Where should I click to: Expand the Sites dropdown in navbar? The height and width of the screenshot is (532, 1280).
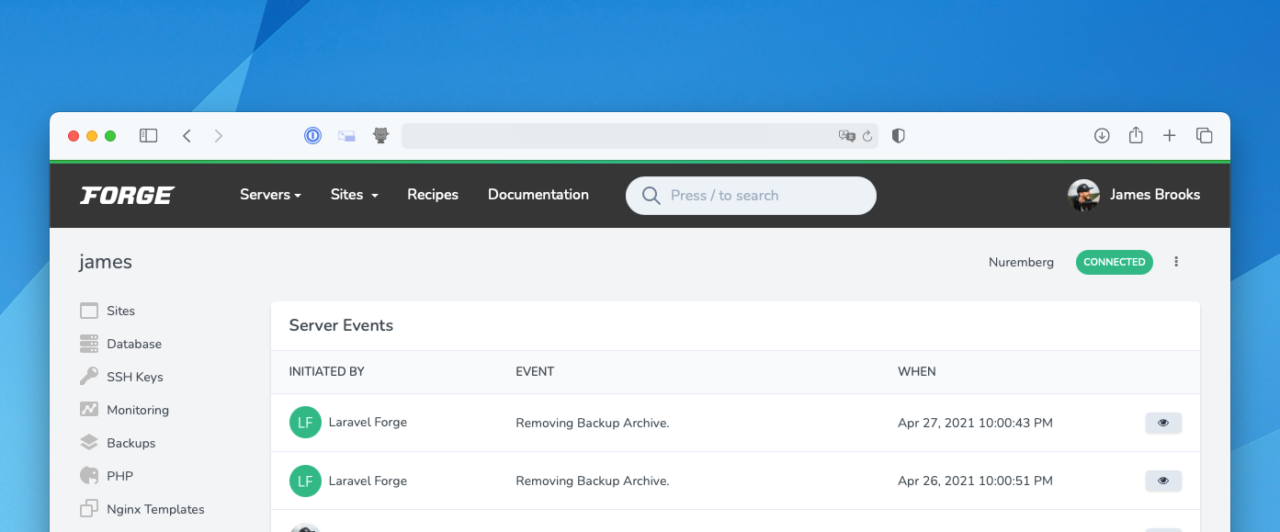pos(354,195)
